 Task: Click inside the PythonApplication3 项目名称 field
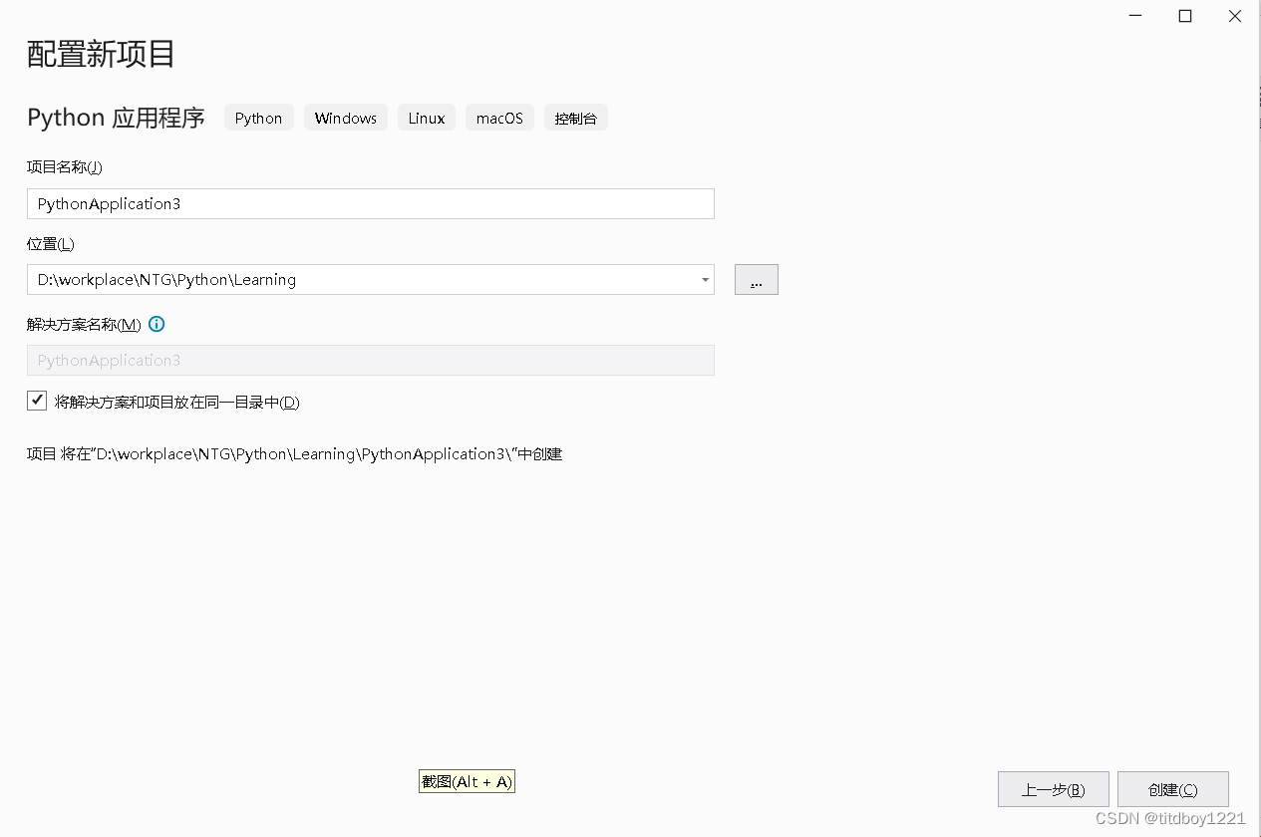(369, 203)
